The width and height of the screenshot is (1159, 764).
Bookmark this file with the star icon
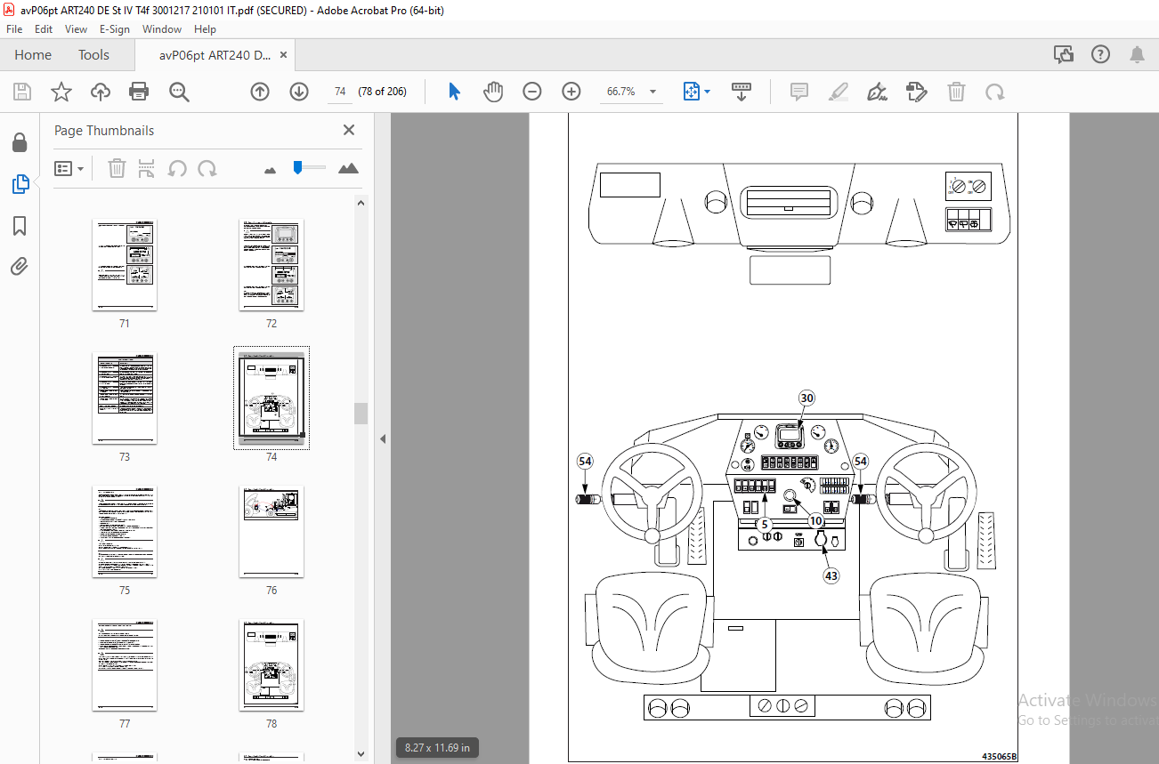[x=61, y=92]
